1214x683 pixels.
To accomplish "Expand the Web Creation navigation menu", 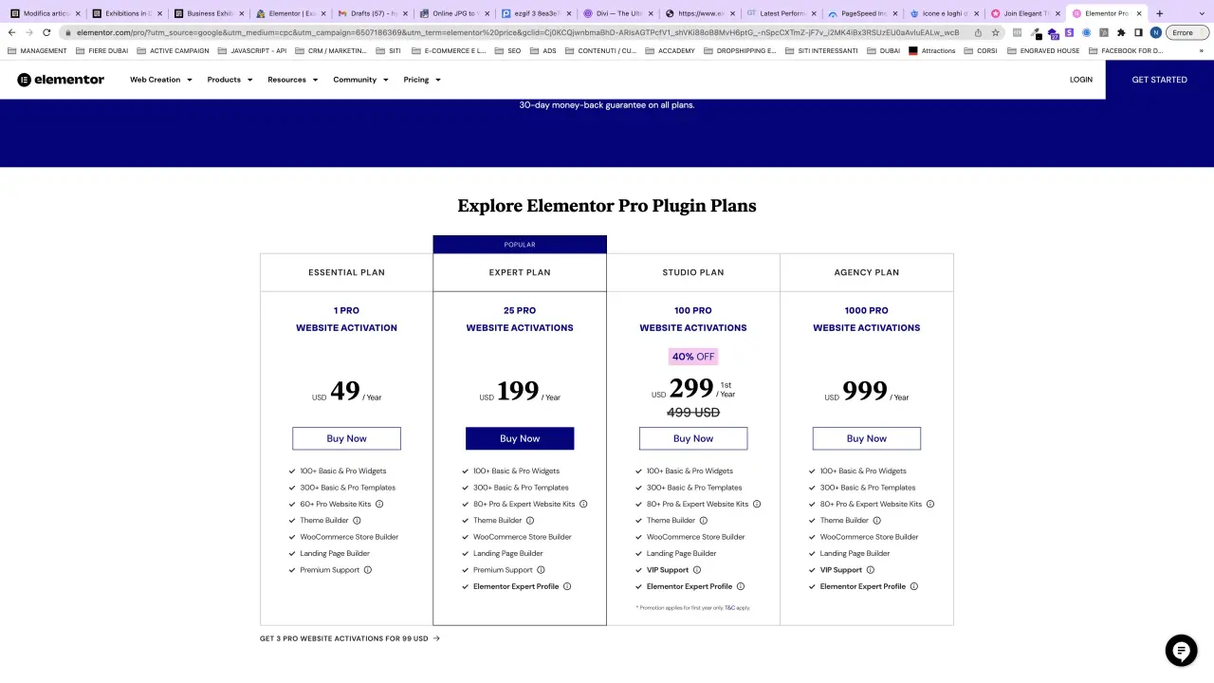I will (161, 80).
